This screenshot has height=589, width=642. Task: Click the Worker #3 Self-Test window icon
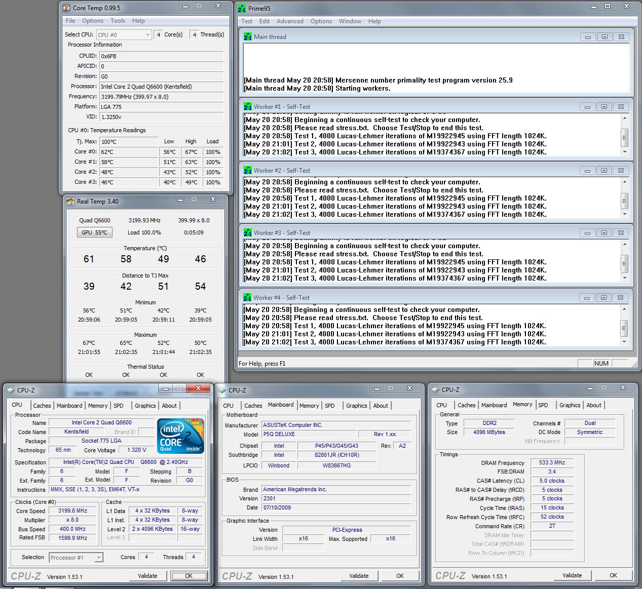point(248,232)
